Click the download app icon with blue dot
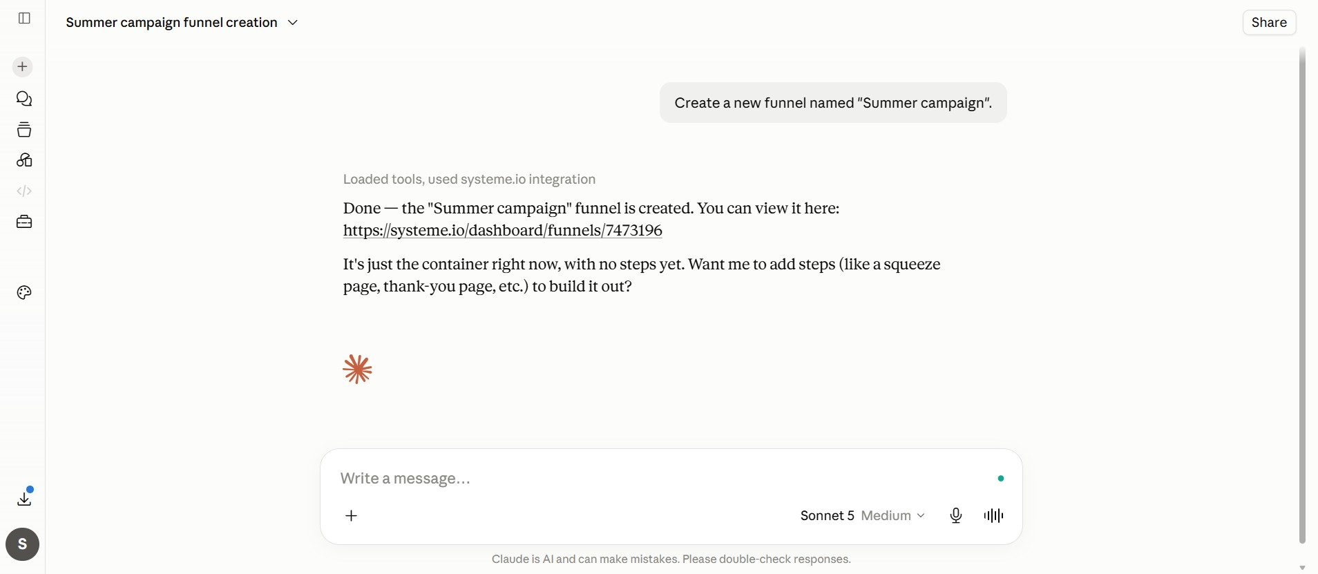Image resolution: width=1318 pixels, height=574 pixels. click(24, 497)
